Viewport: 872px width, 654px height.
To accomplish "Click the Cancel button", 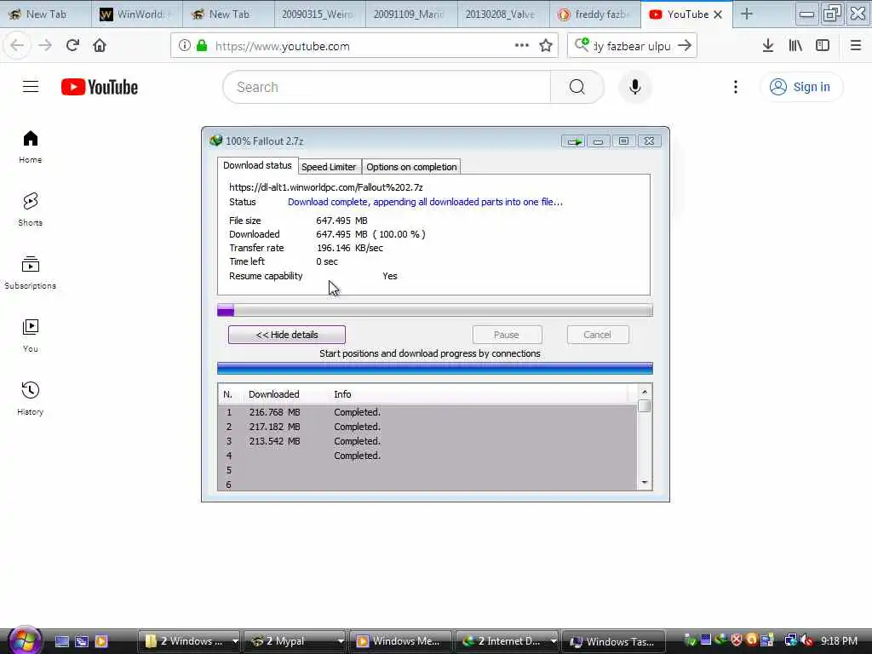I will [x=597, y=335].
